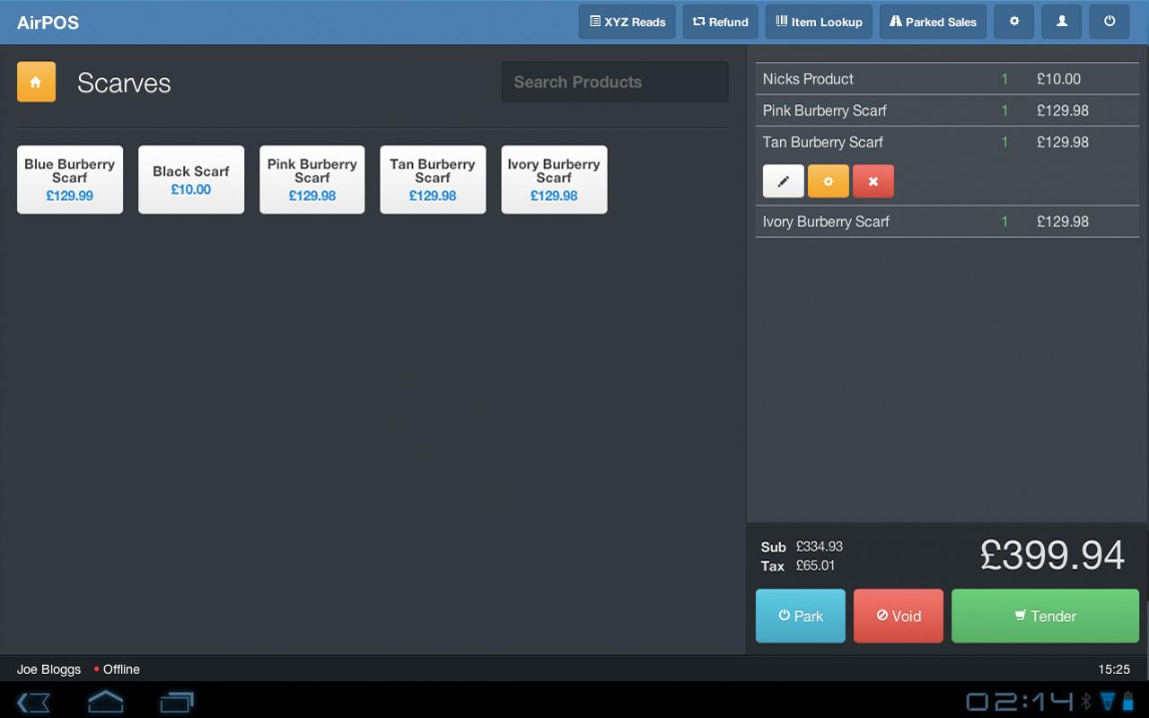Tap Android back navigation button
The image size is (1149, 718).
coord(34,701)
